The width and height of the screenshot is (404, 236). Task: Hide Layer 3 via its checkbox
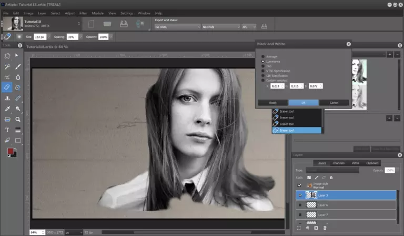click(300, 195)
